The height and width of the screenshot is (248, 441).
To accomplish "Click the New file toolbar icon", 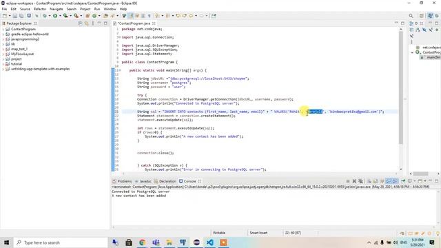I will point(5,16).
